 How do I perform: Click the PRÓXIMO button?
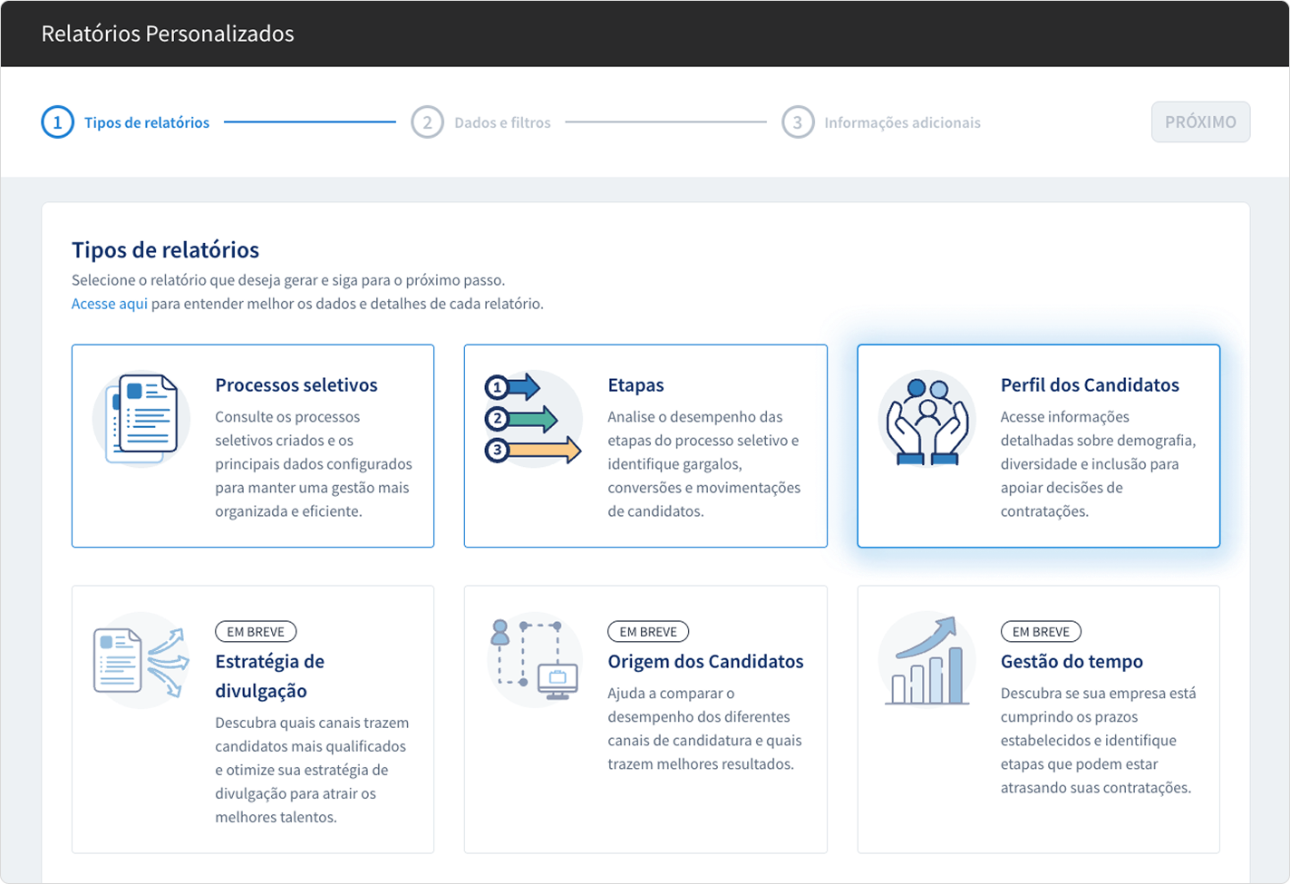(x=1200, y=121)
